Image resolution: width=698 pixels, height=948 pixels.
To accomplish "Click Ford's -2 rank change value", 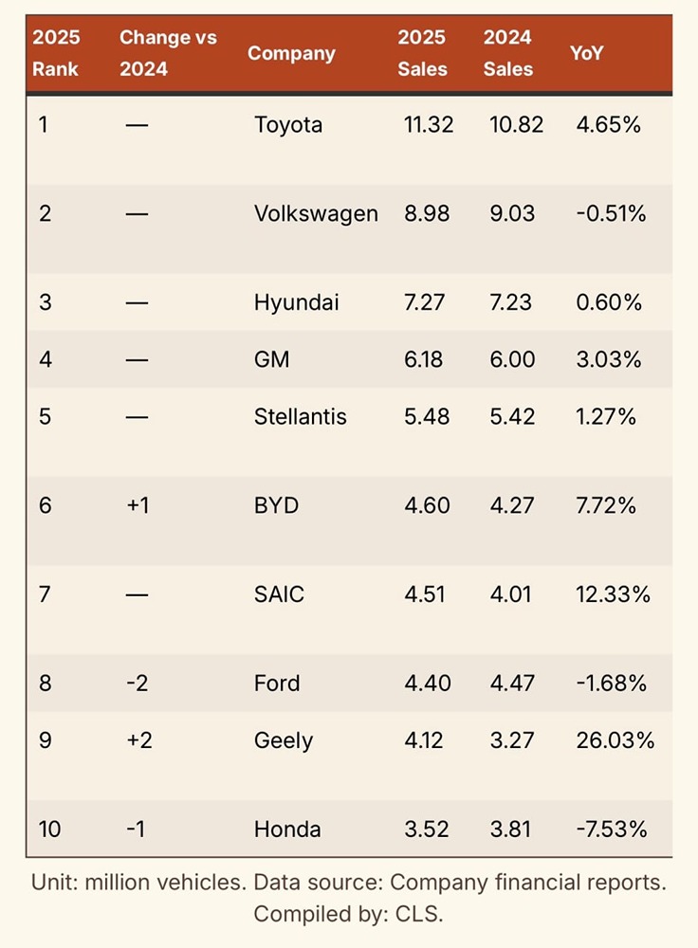I will pos(138,684).
